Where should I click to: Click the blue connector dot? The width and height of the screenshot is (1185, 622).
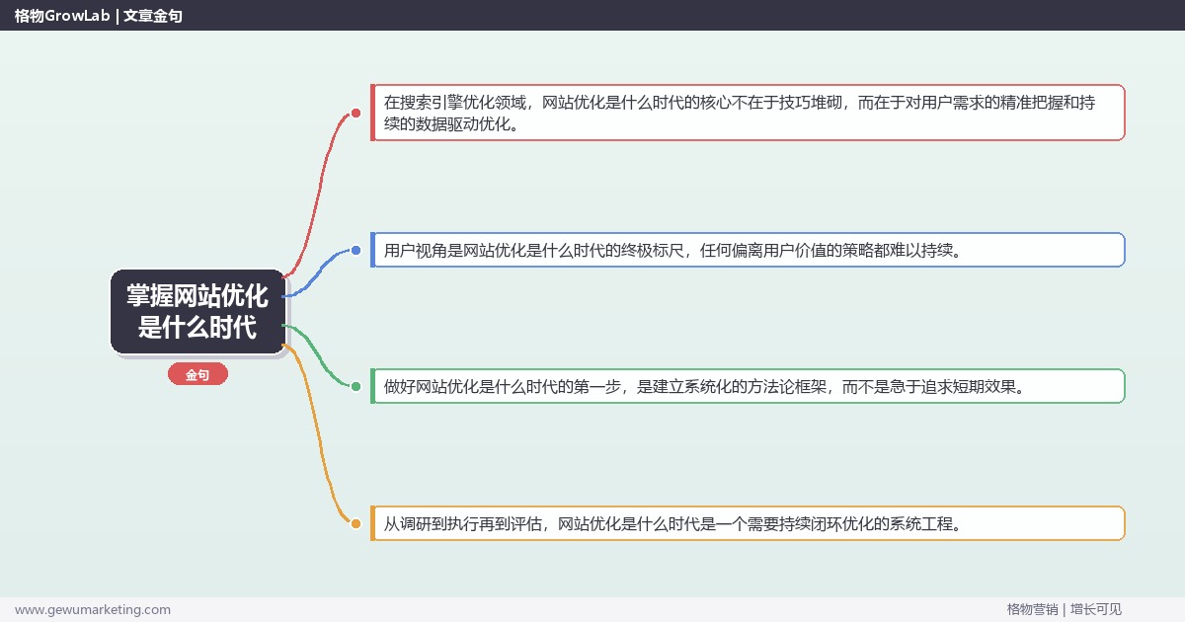pos(355,250)
